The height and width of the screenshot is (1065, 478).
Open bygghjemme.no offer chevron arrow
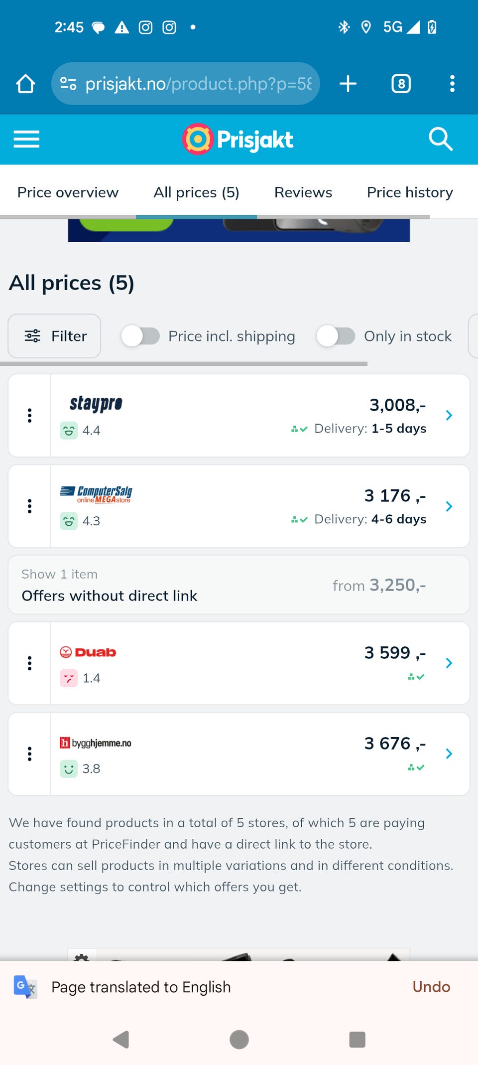[x=449, y=754]
